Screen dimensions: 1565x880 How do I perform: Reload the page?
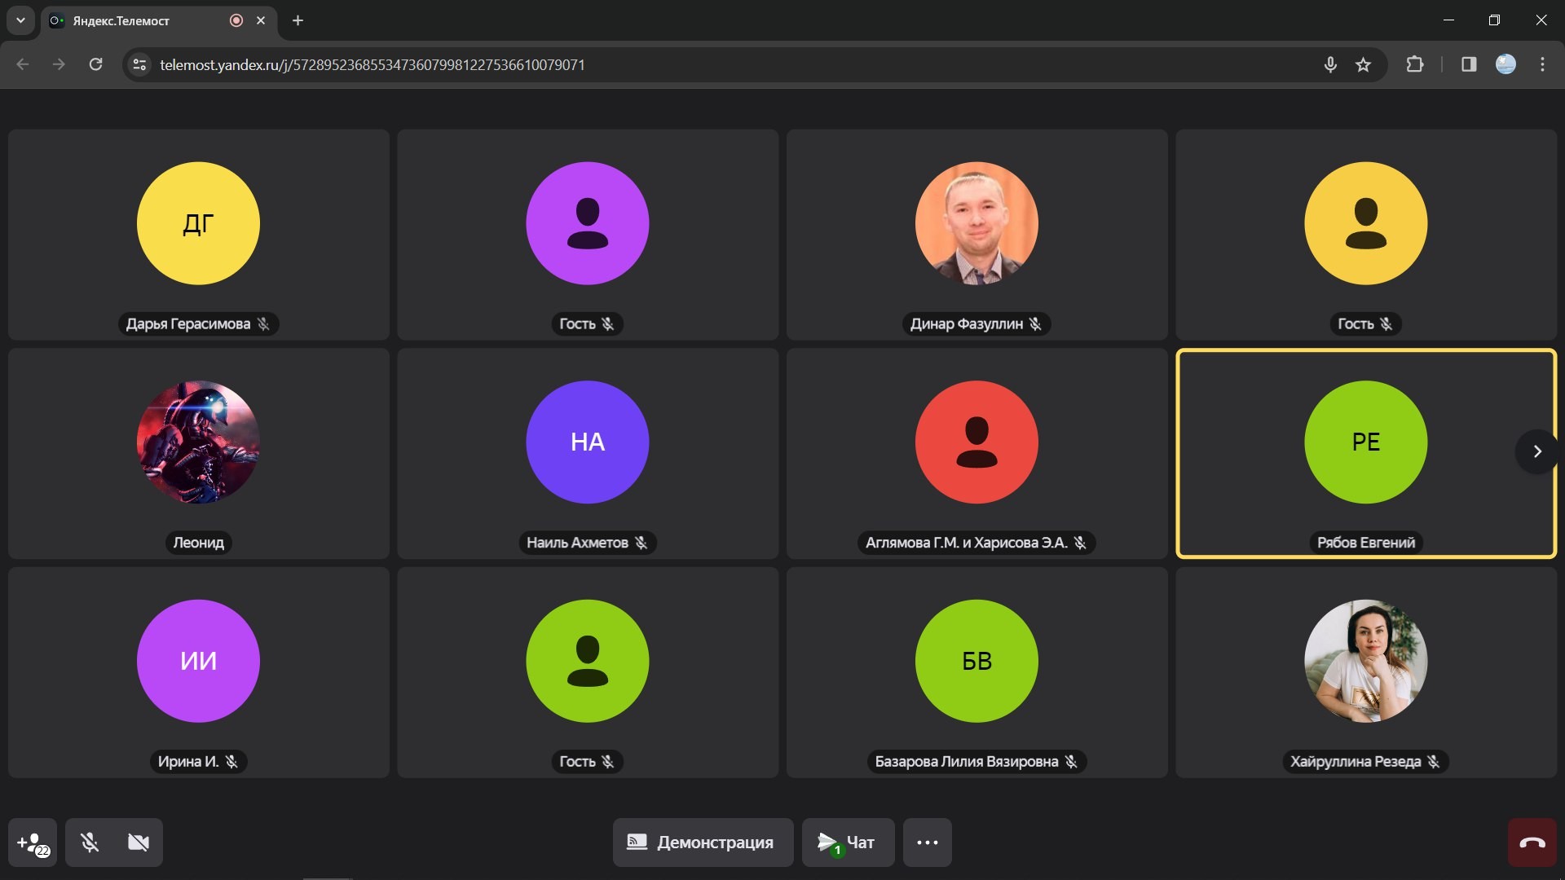coord(95,64)
